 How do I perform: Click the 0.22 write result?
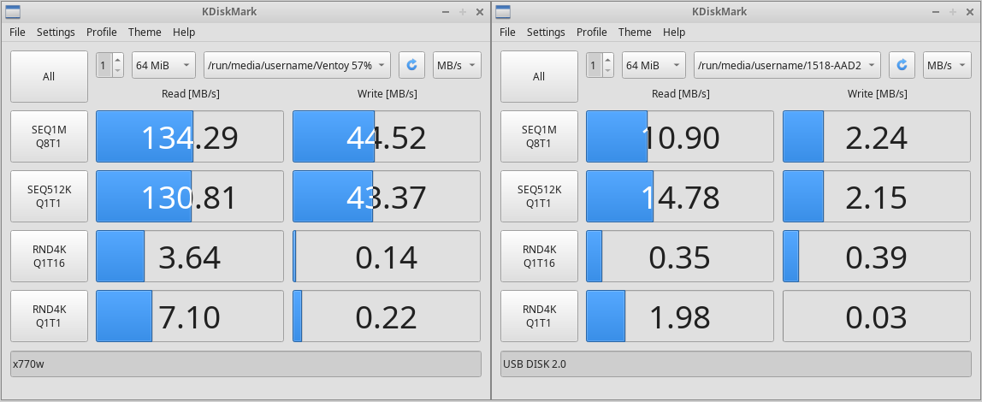click(x=387, y=316)
